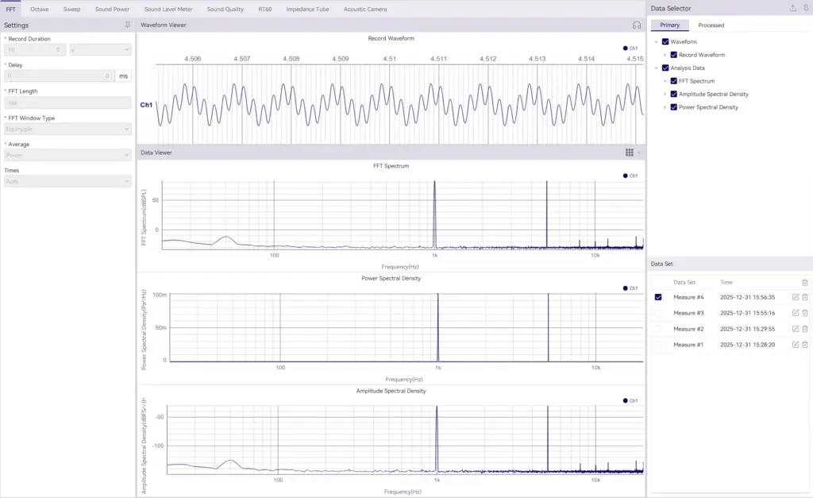Open the Times dropdown set to Auto
The width and height of the screenshot is (813, 498).
[67, 181]
